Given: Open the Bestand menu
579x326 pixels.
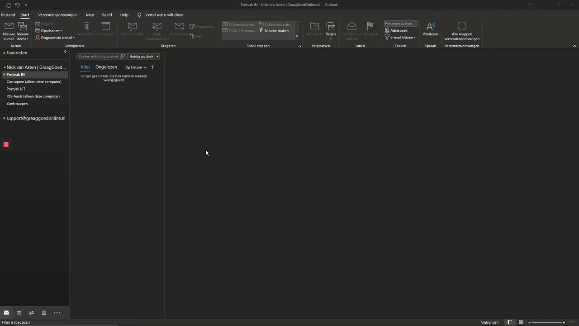Looking at the screenshot, I should (8, 15).
